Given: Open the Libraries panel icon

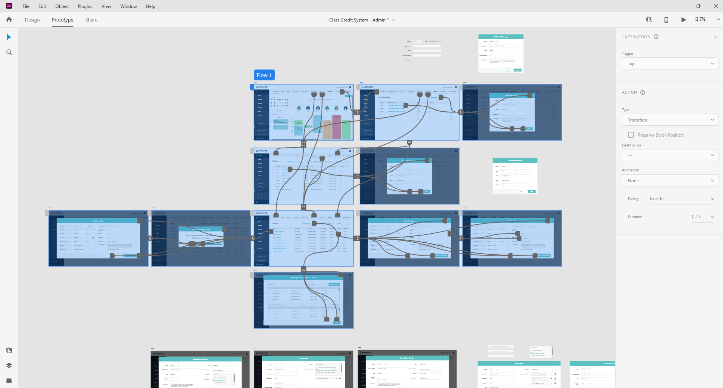Looking at the screenshot, I should click(9, 350).
